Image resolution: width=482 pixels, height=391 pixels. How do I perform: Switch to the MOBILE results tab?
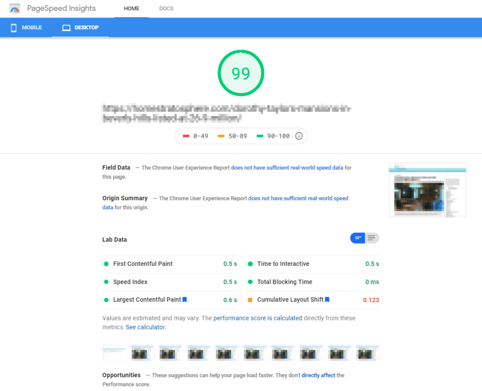[26, 28]
